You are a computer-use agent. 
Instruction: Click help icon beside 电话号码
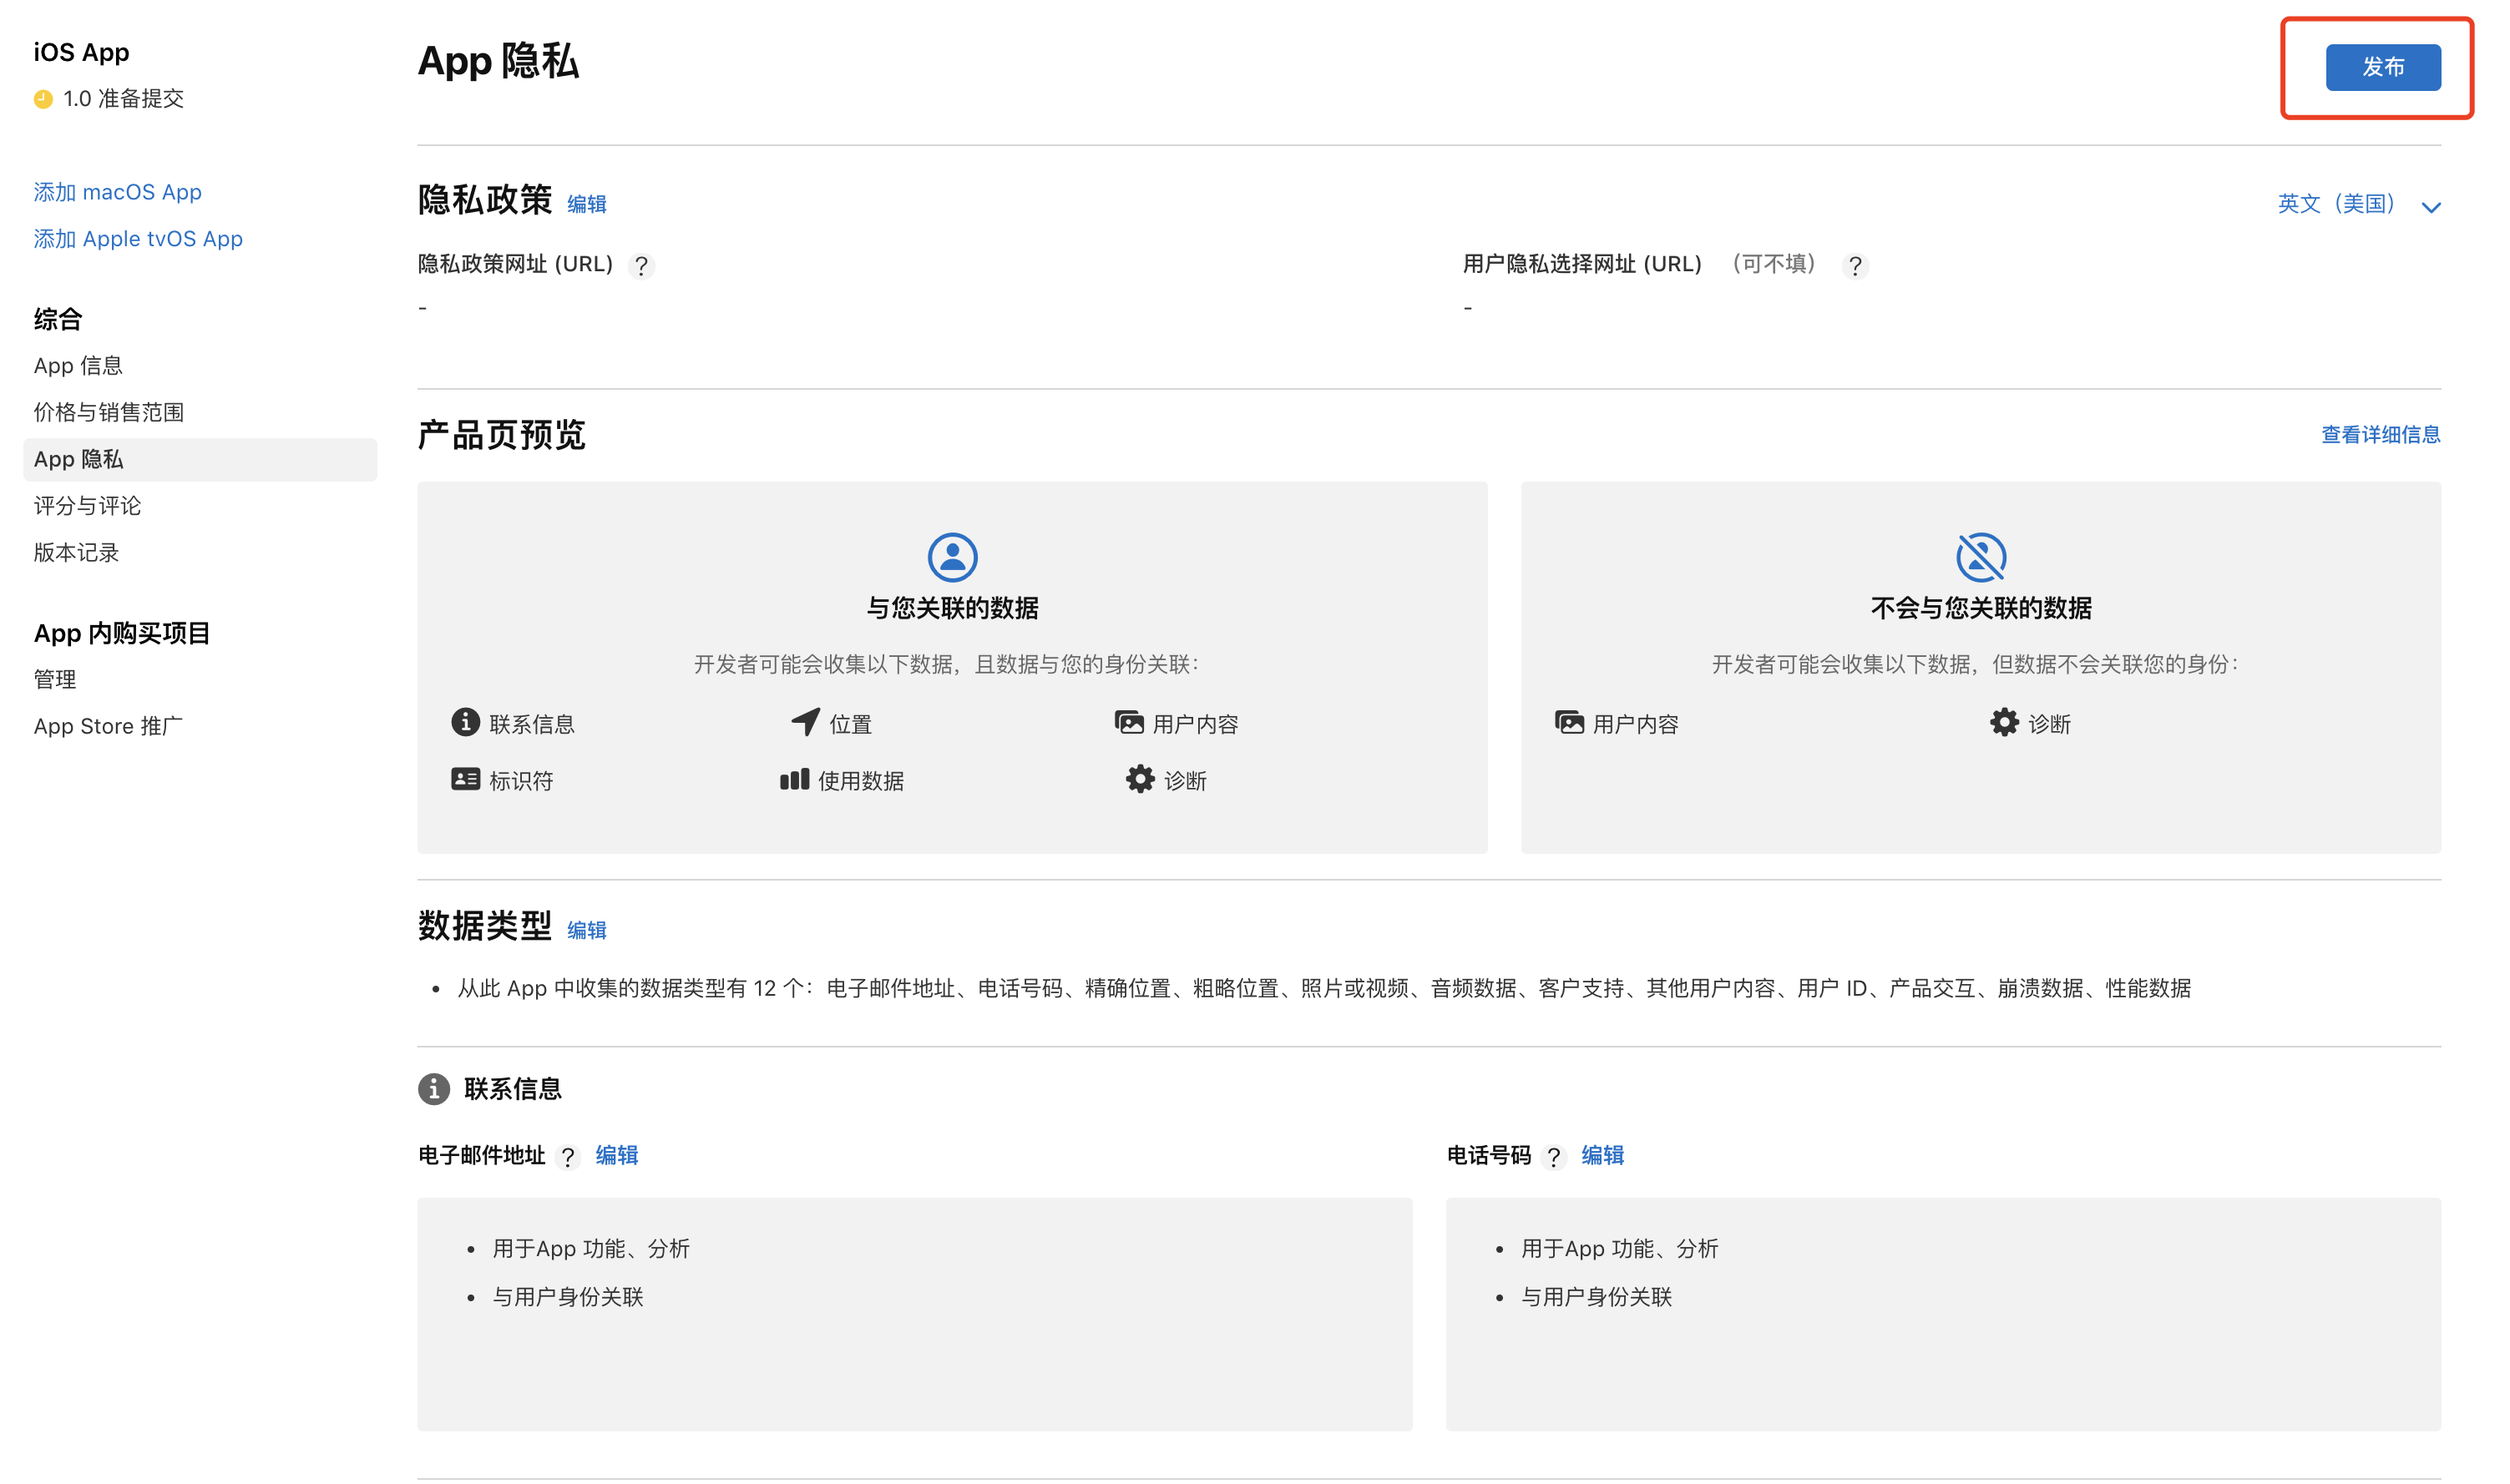1554,1157
